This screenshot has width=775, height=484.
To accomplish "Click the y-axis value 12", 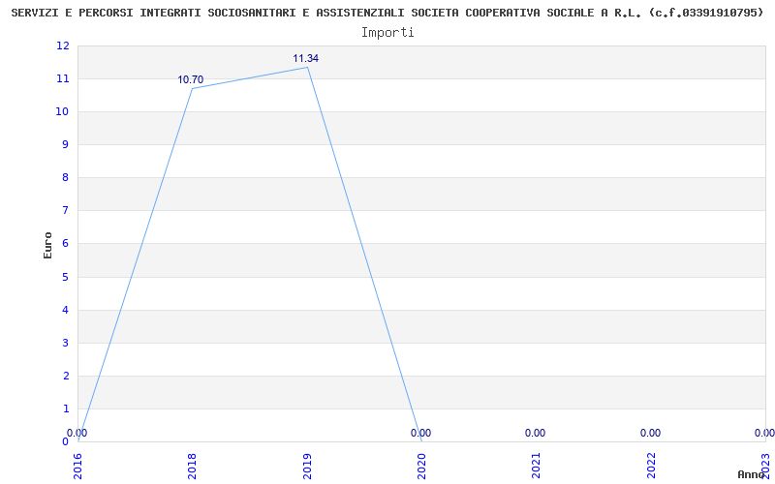I will pos(63,45).
